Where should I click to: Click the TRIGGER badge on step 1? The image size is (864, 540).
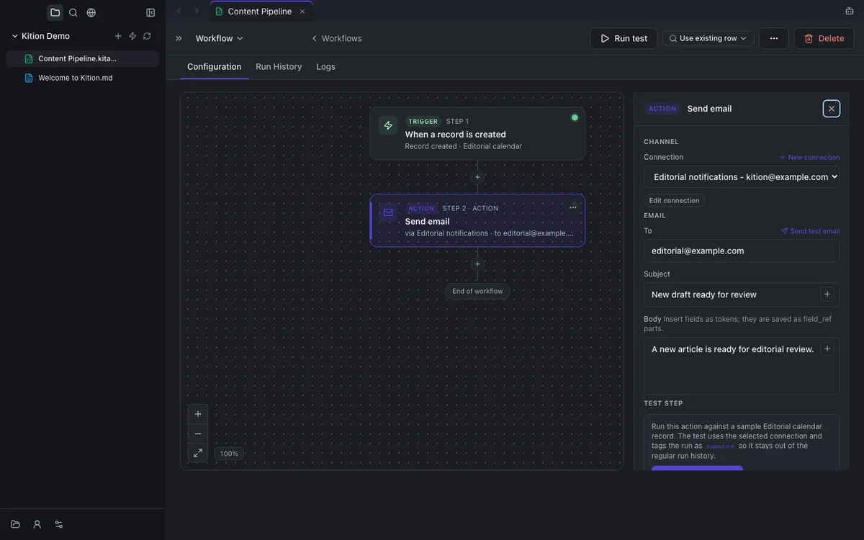[423, 122]
